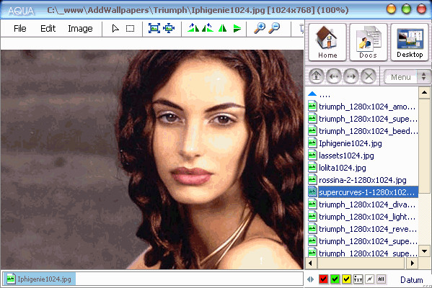Select the highlighted supercurves-1-1280x102... file
Image resolution: width=432 pixels, height=288 pixels.
point(368,192)
